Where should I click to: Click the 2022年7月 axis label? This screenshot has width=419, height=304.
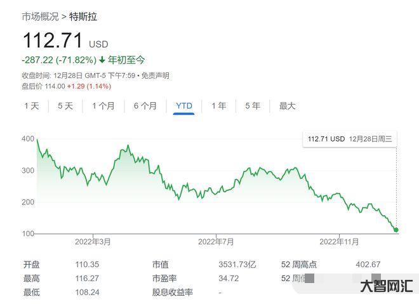[x=216, y=242]
